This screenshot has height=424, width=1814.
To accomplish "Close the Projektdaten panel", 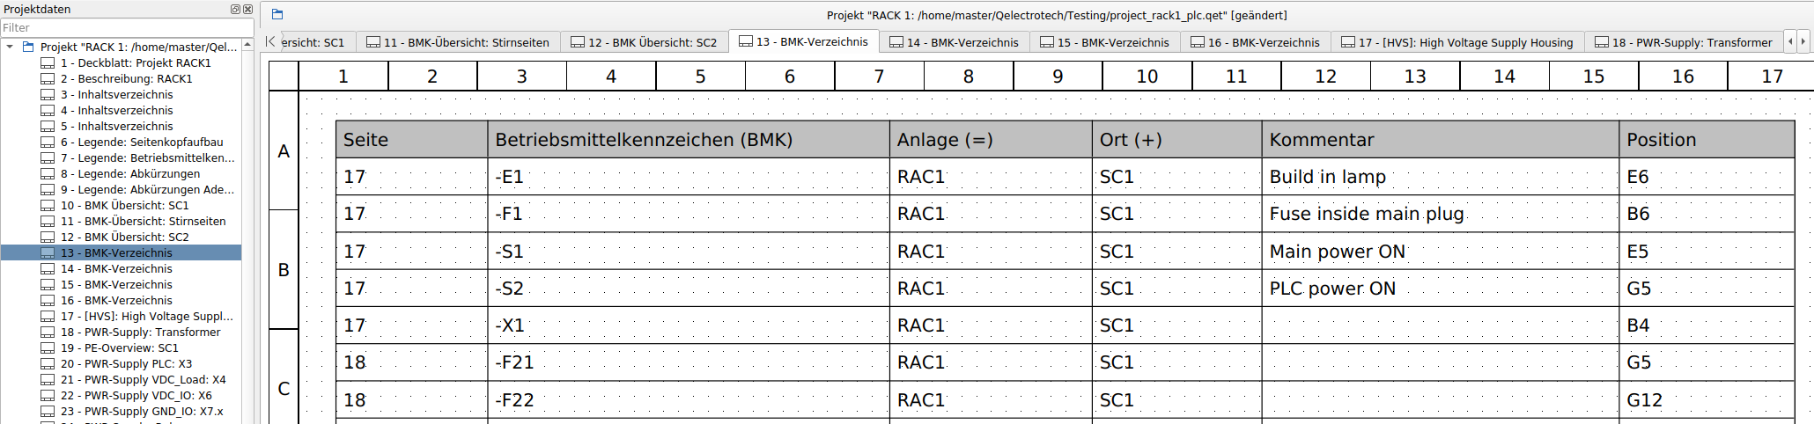I will pyautogui.click(x=247, y=9).
